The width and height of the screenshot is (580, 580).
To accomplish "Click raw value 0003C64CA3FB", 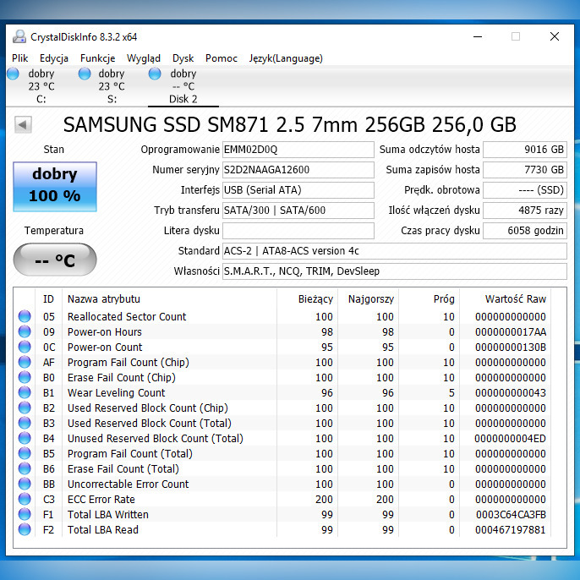I will [511, 515].
